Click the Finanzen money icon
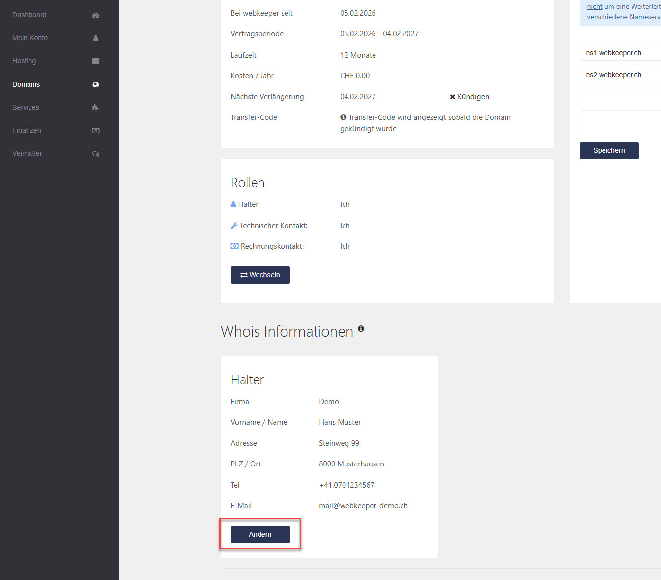This screenshot has width=661, height=580. pos(96,131)
